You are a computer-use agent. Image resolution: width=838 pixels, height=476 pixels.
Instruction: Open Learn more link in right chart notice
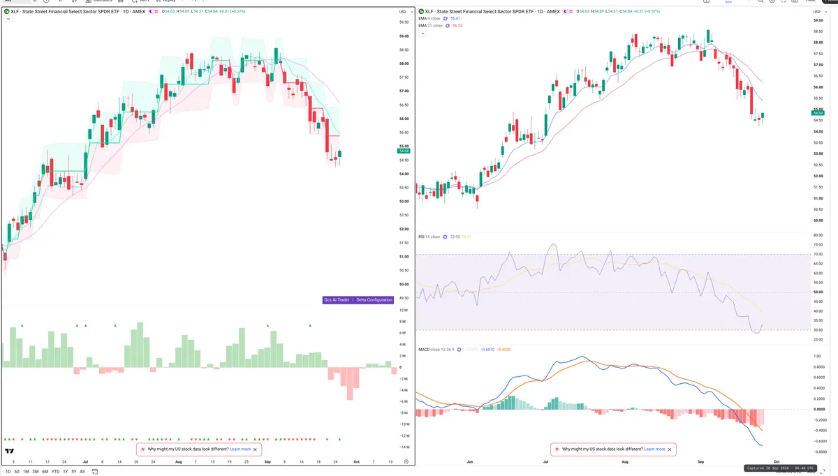(654, 449)
